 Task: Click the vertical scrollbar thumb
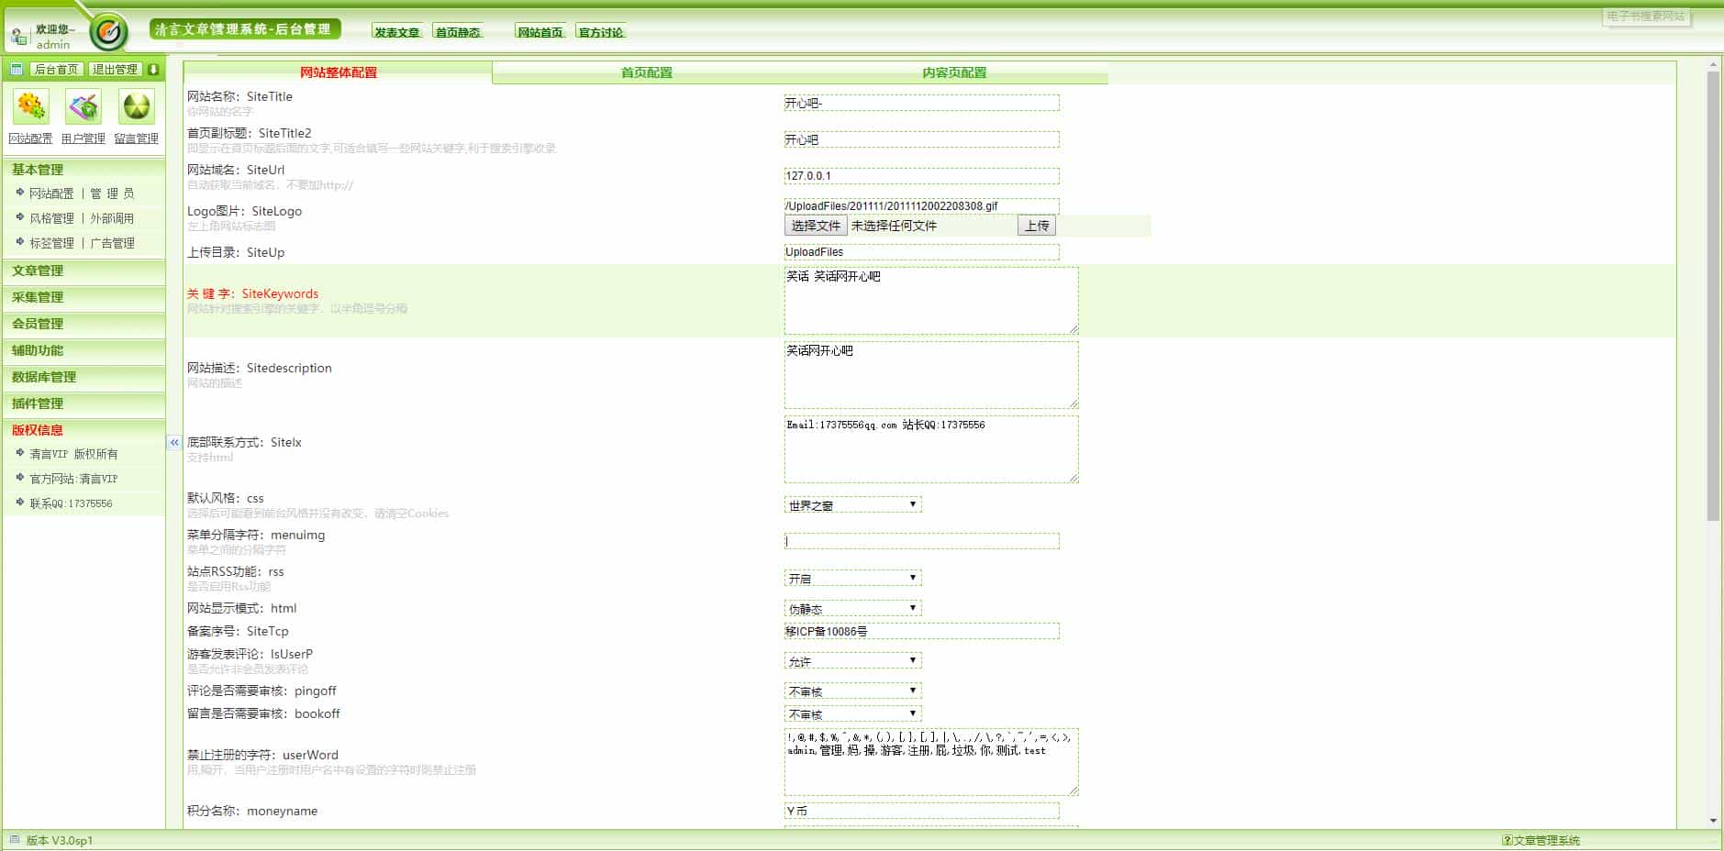tap(1713, 296)
